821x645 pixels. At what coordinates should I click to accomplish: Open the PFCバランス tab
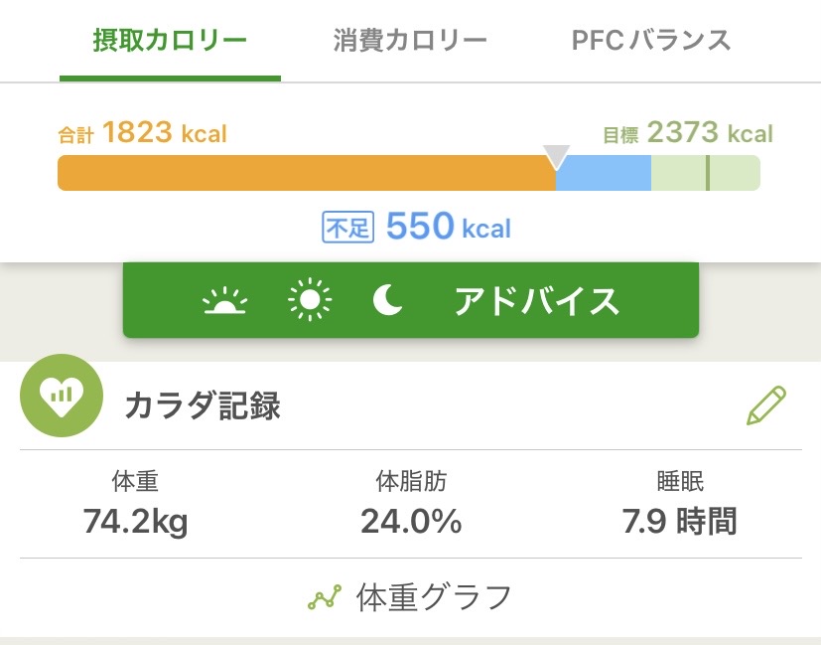(651, 41)
